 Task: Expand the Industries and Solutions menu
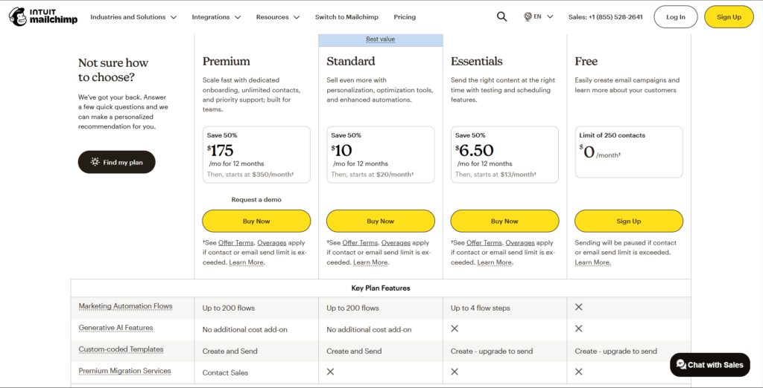pos(133,17)
